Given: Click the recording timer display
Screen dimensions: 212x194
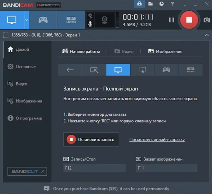Looking at the screenshot, I should pyautogui.click(x=138, y=17).
